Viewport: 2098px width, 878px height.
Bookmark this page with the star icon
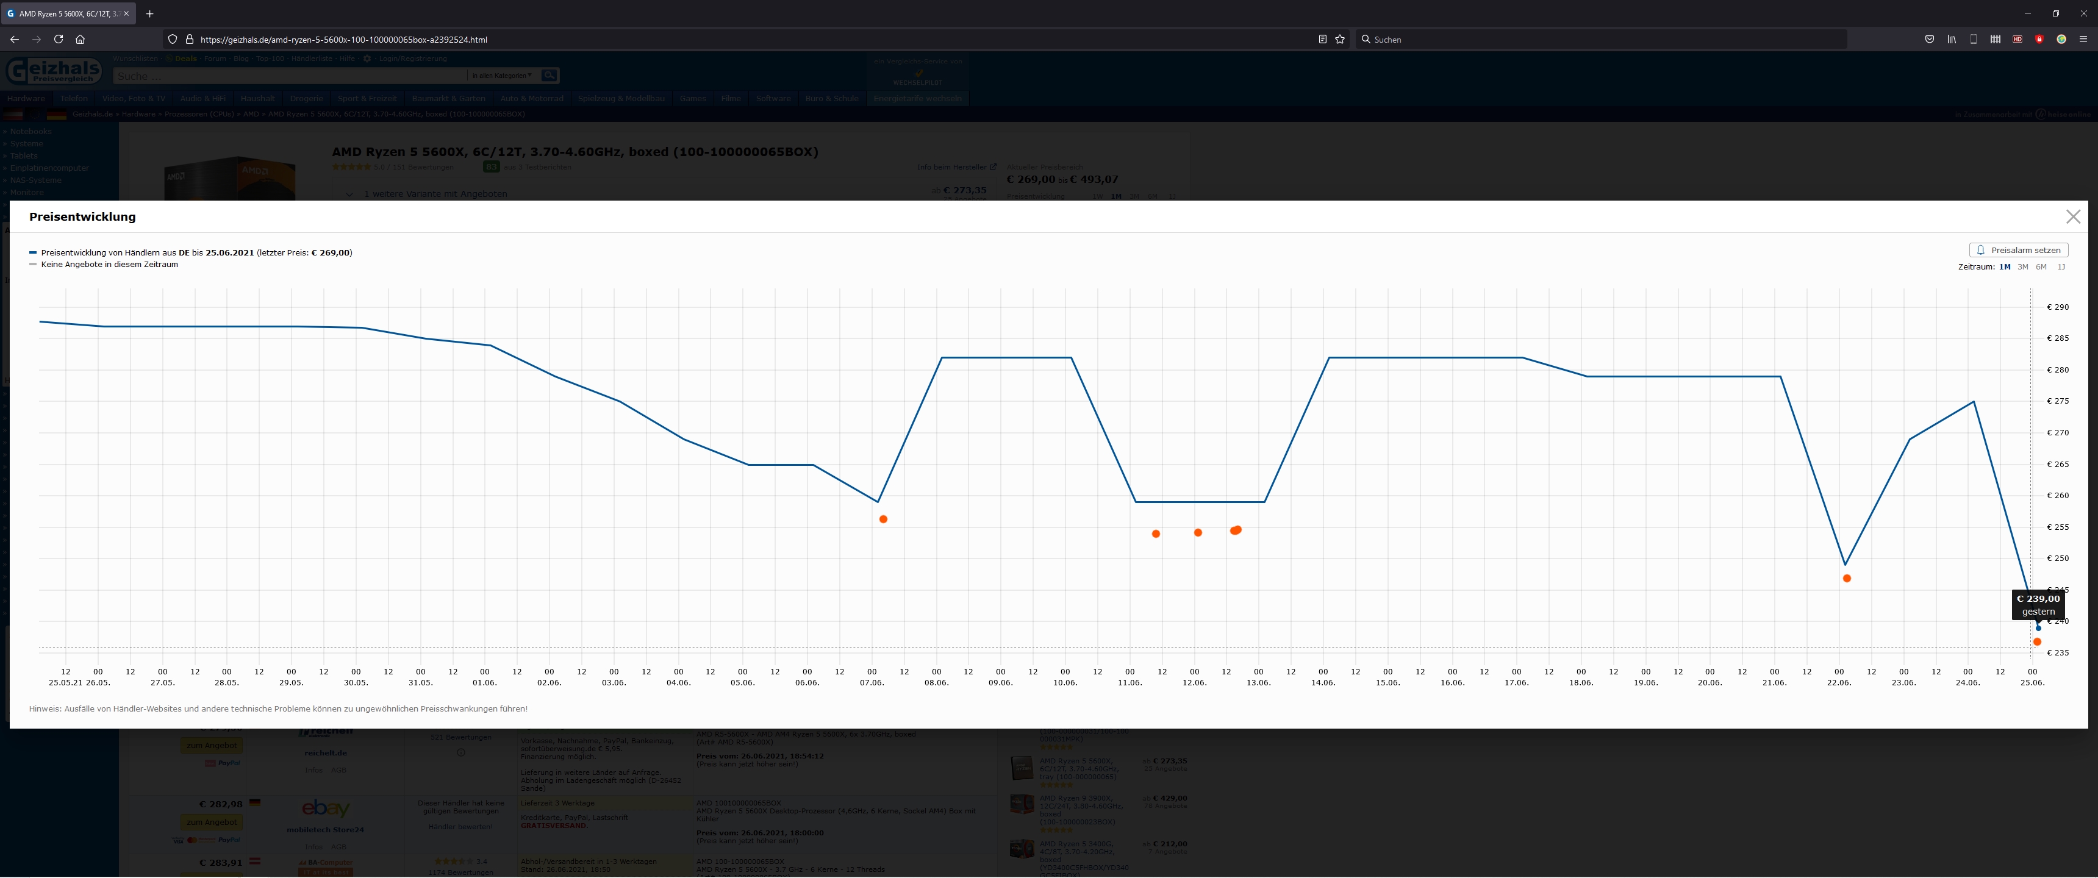pos(1340,39)
